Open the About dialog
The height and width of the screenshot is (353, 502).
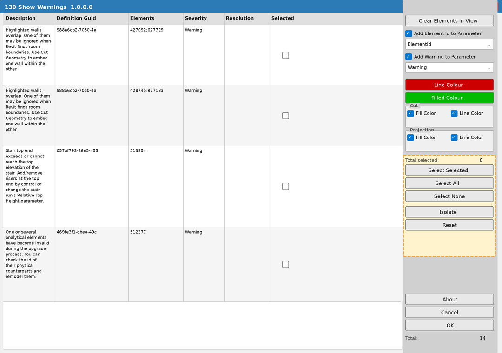pos(449,299)
